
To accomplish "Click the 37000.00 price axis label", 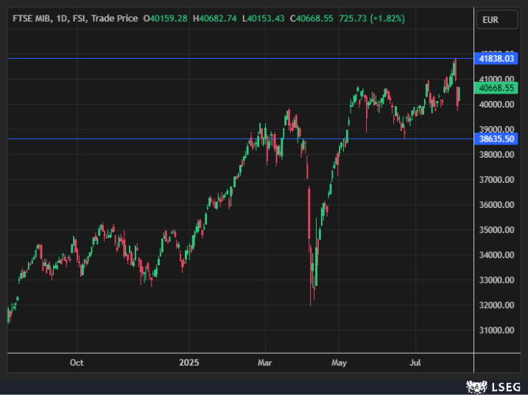I will click(x=496, y=180).
